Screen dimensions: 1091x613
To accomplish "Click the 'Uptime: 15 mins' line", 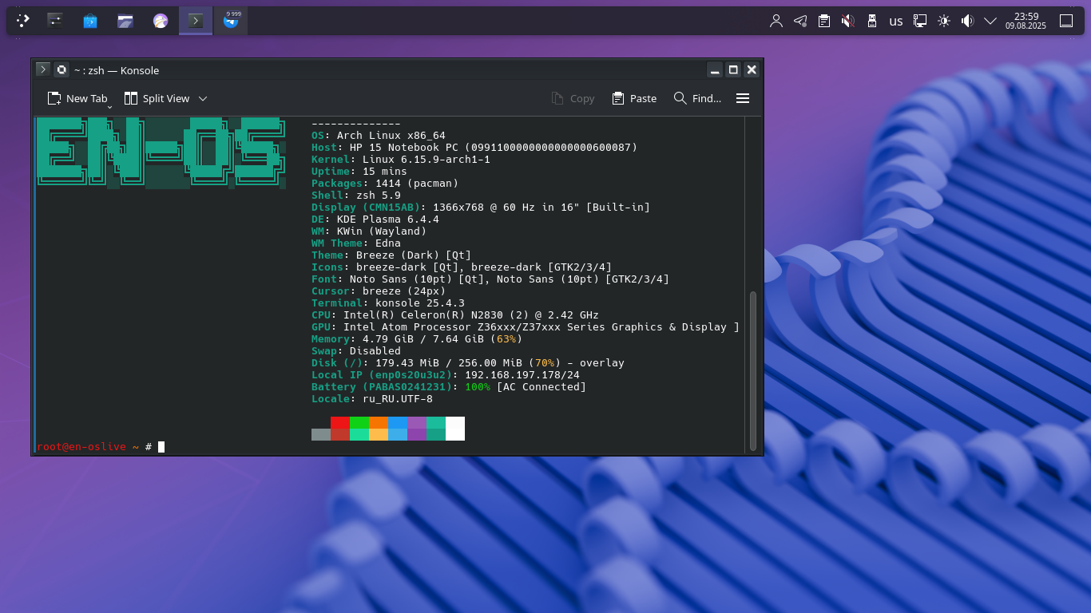I will coord(359,172).
